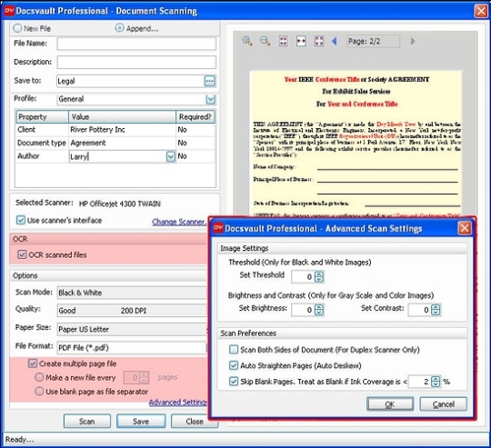Adjust the Ink Coverage percentage spinner

coord(436,382)
